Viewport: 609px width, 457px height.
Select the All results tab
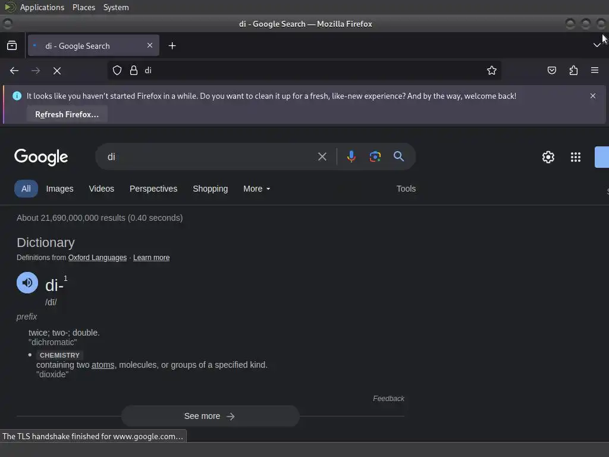[26, 189]
